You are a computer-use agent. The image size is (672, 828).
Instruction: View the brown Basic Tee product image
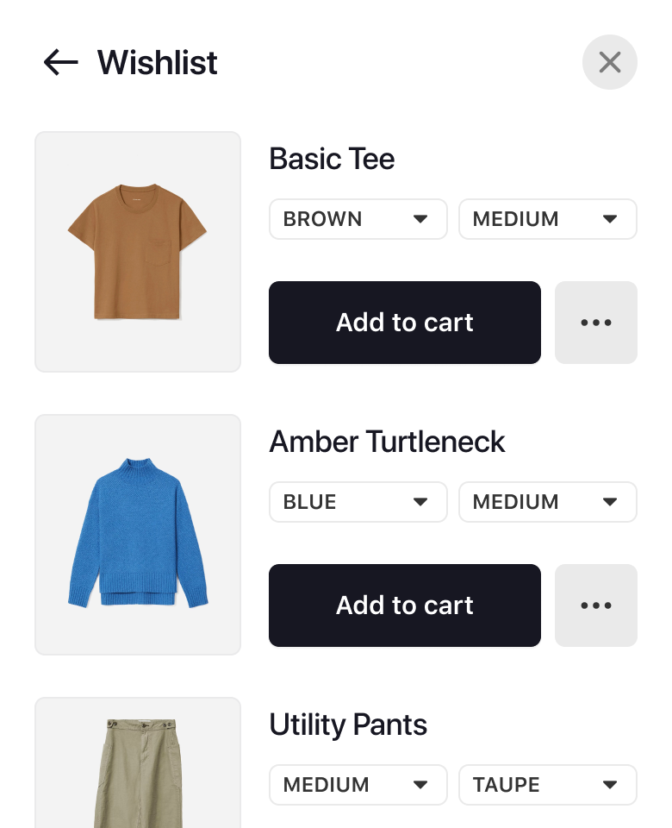(x=138, y=252)
